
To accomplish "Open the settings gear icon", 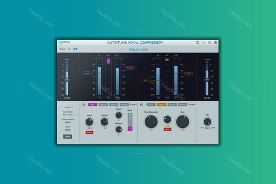I will 209,42.
